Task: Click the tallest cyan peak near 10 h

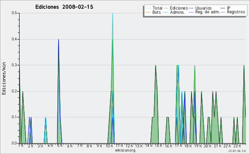Action: coord(112,13)
